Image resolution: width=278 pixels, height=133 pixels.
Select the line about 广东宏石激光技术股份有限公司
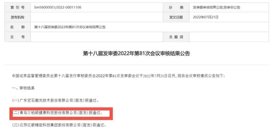click(56, 100)
